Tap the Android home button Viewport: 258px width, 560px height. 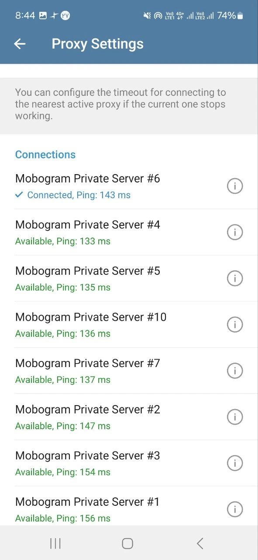(127, 543)
